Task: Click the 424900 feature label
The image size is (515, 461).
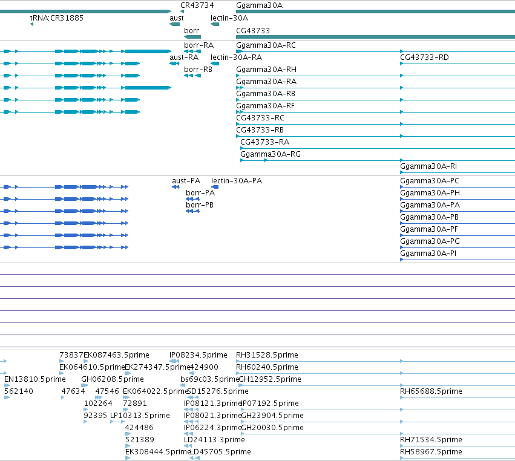Action: 204,367
